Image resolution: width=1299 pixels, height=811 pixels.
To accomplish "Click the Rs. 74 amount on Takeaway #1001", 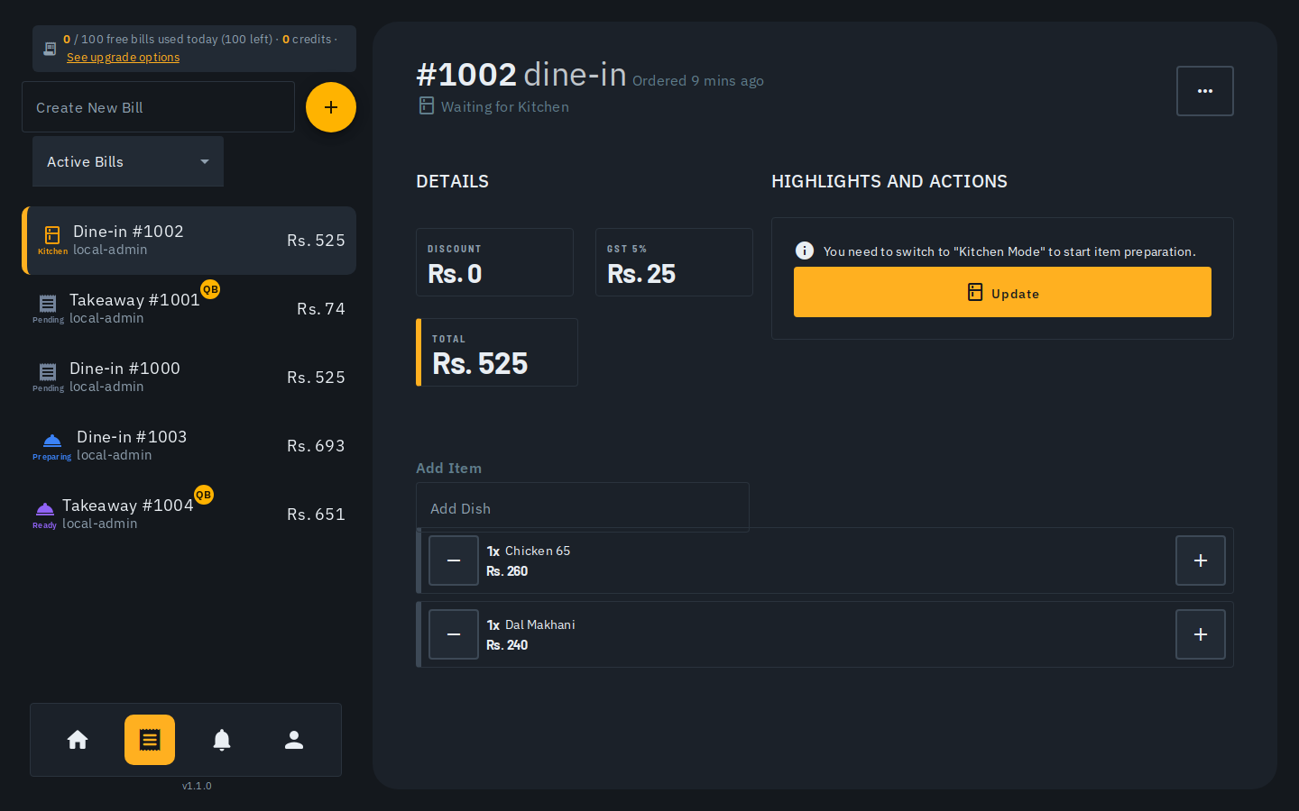I will tap(321, 309).
